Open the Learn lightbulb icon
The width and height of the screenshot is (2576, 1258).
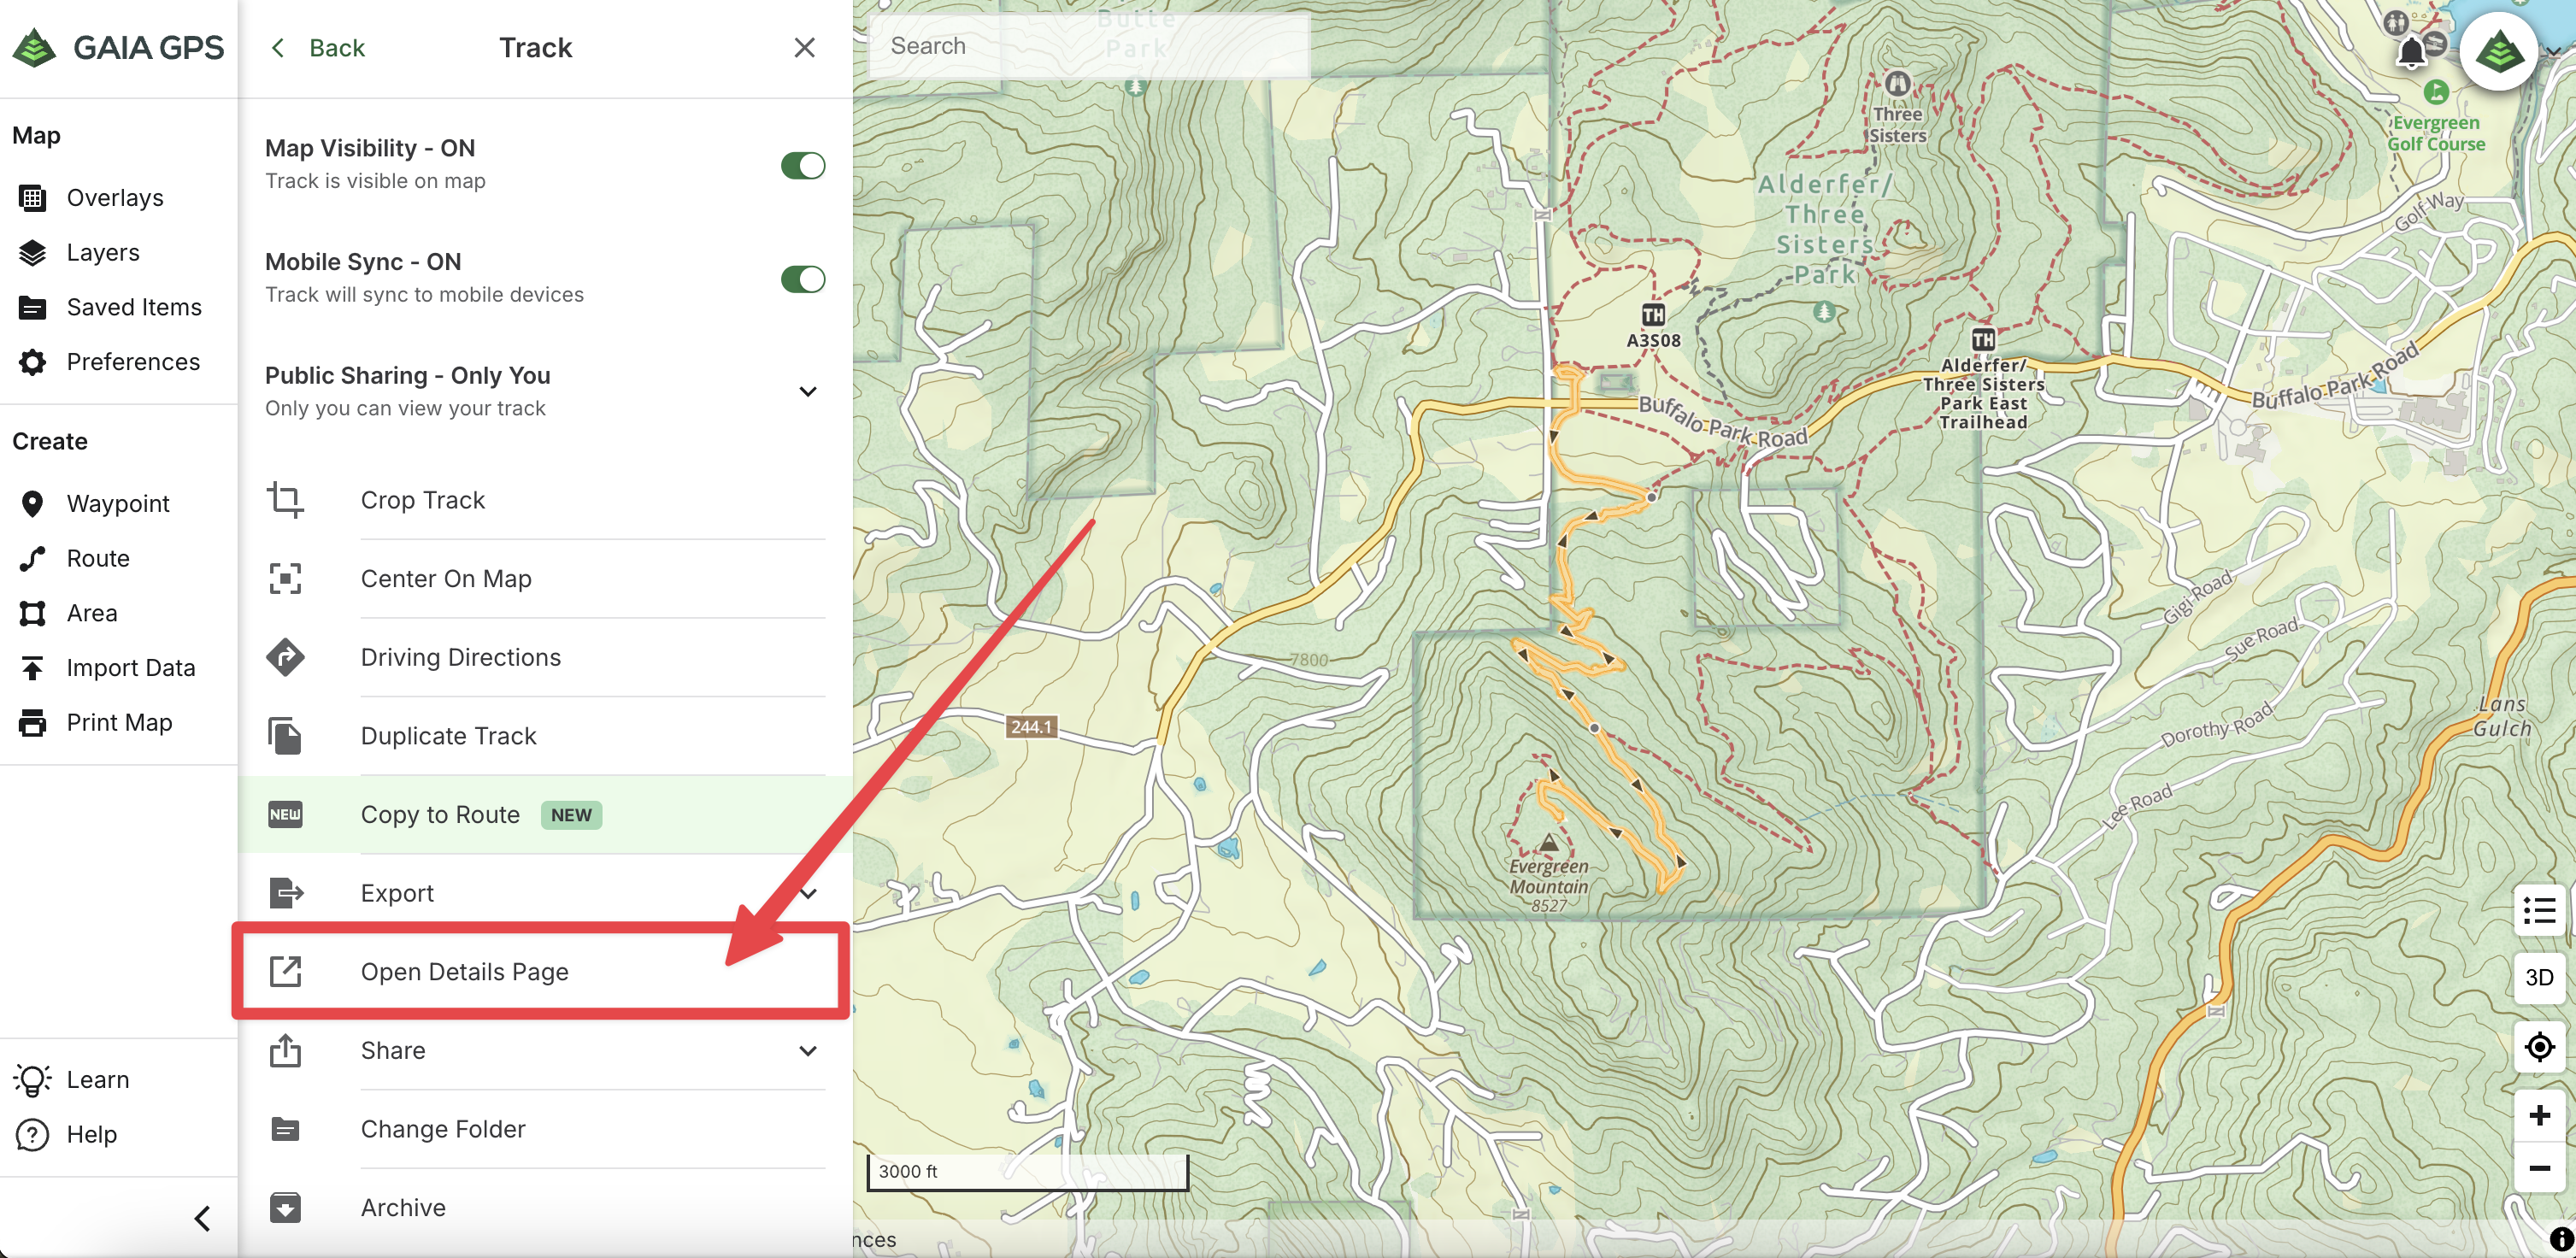[32, 1079]
